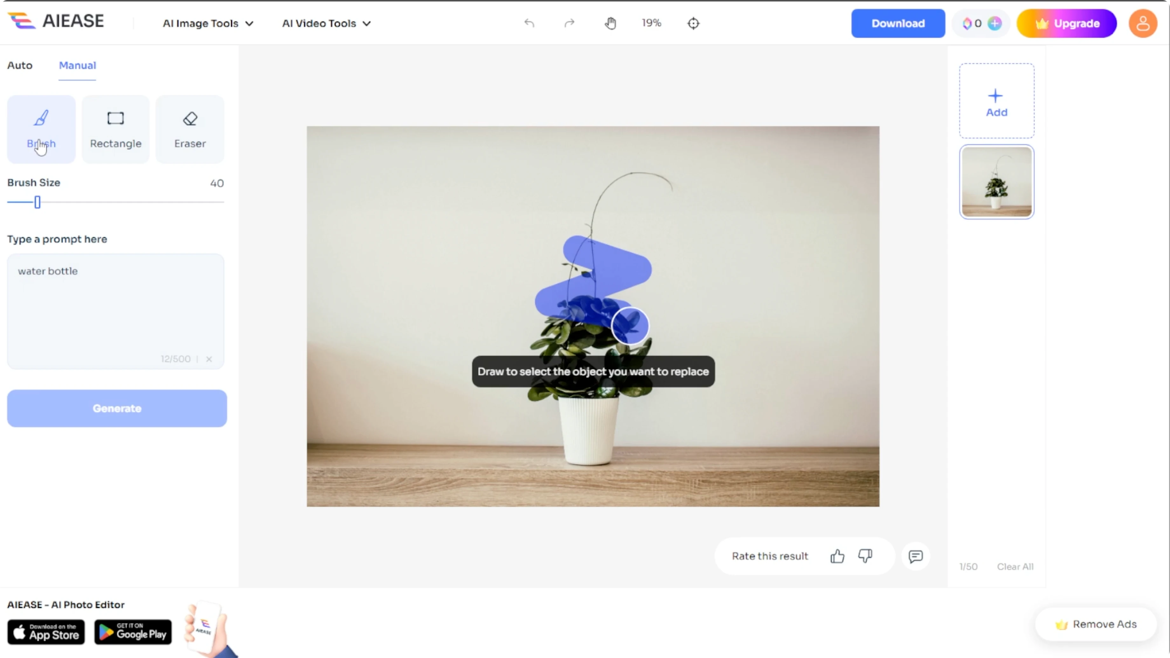Click the plant photo on the canvas
This screenshot has height=658, width=1170.
coord(593,316)
